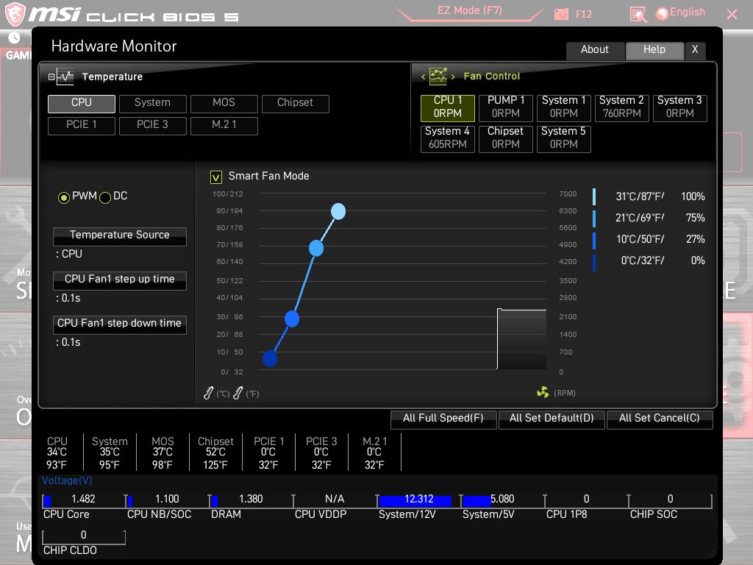Select the M.2 1 temperature button
The image size is (753, 565).
click(224, 126)
